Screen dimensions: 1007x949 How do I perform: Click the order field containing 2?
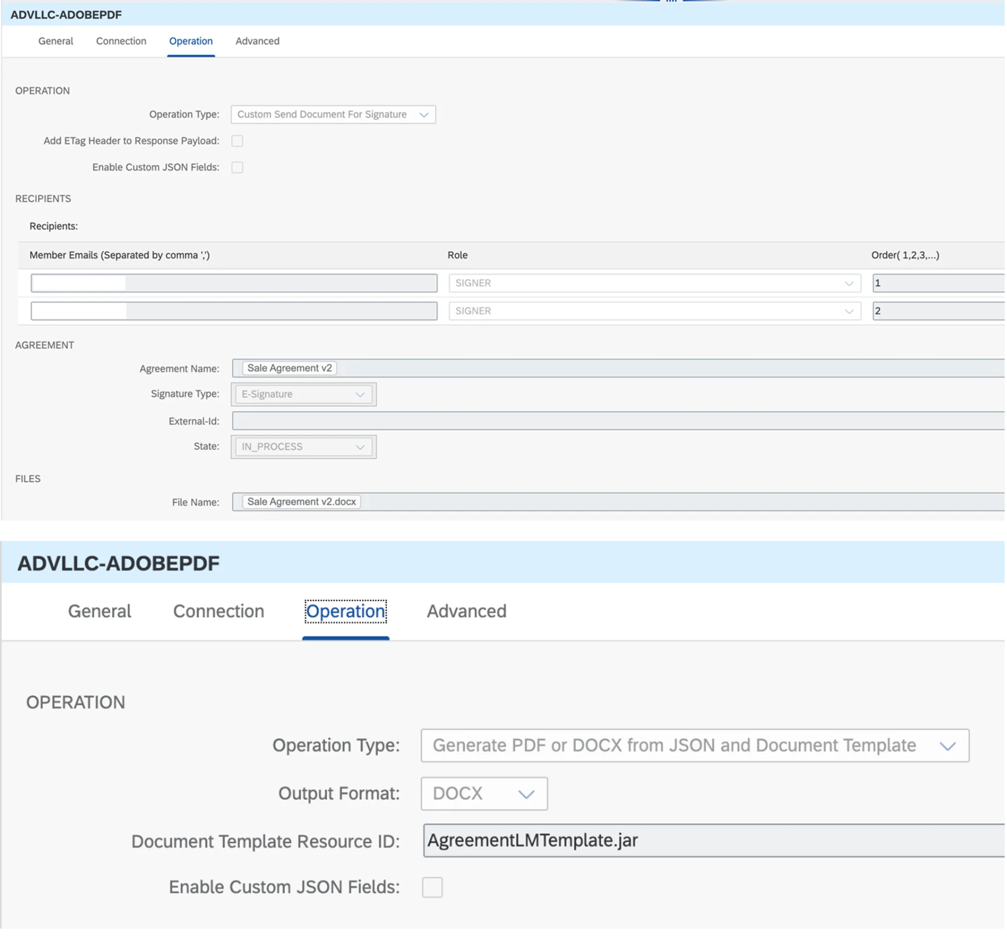coord(938,311)
